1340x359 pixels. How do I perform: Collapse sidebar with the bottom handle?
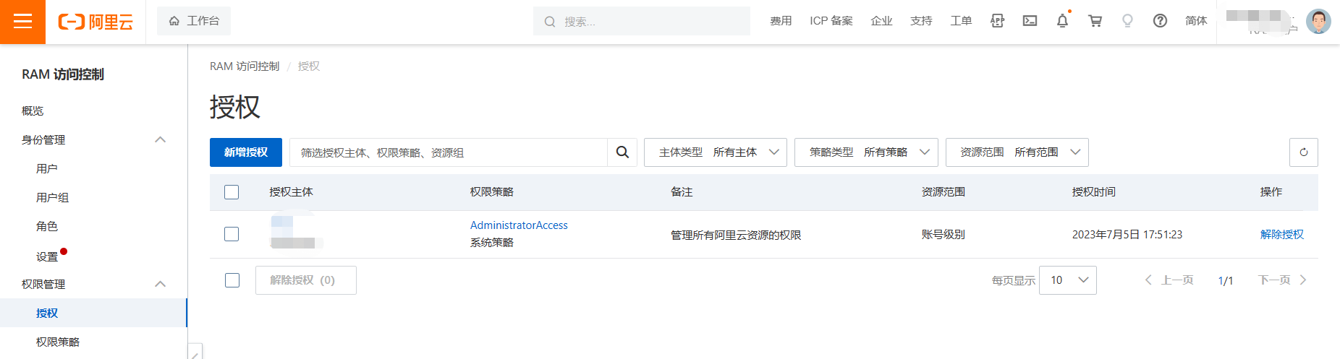coord(195,352)
